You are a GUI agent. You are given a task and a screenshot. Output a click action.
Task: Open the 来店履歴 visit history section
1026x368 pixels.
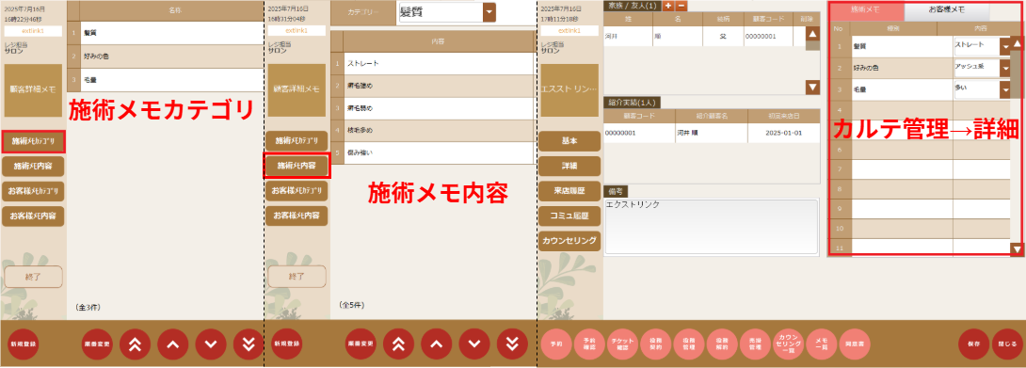[x=569, y=191]
